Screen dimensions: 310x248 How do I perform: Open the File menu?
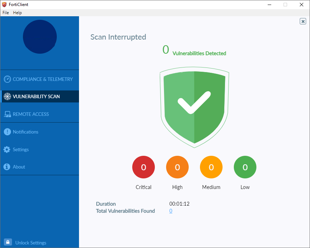(6, 12)
